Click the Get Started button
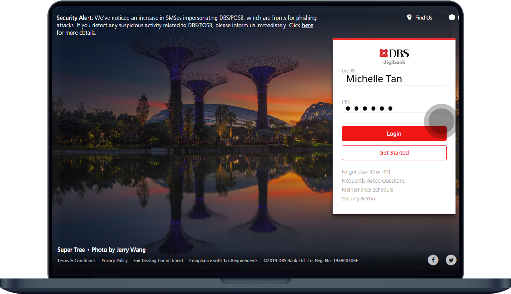Screen dimensions: 511x294 pos(394,153)
